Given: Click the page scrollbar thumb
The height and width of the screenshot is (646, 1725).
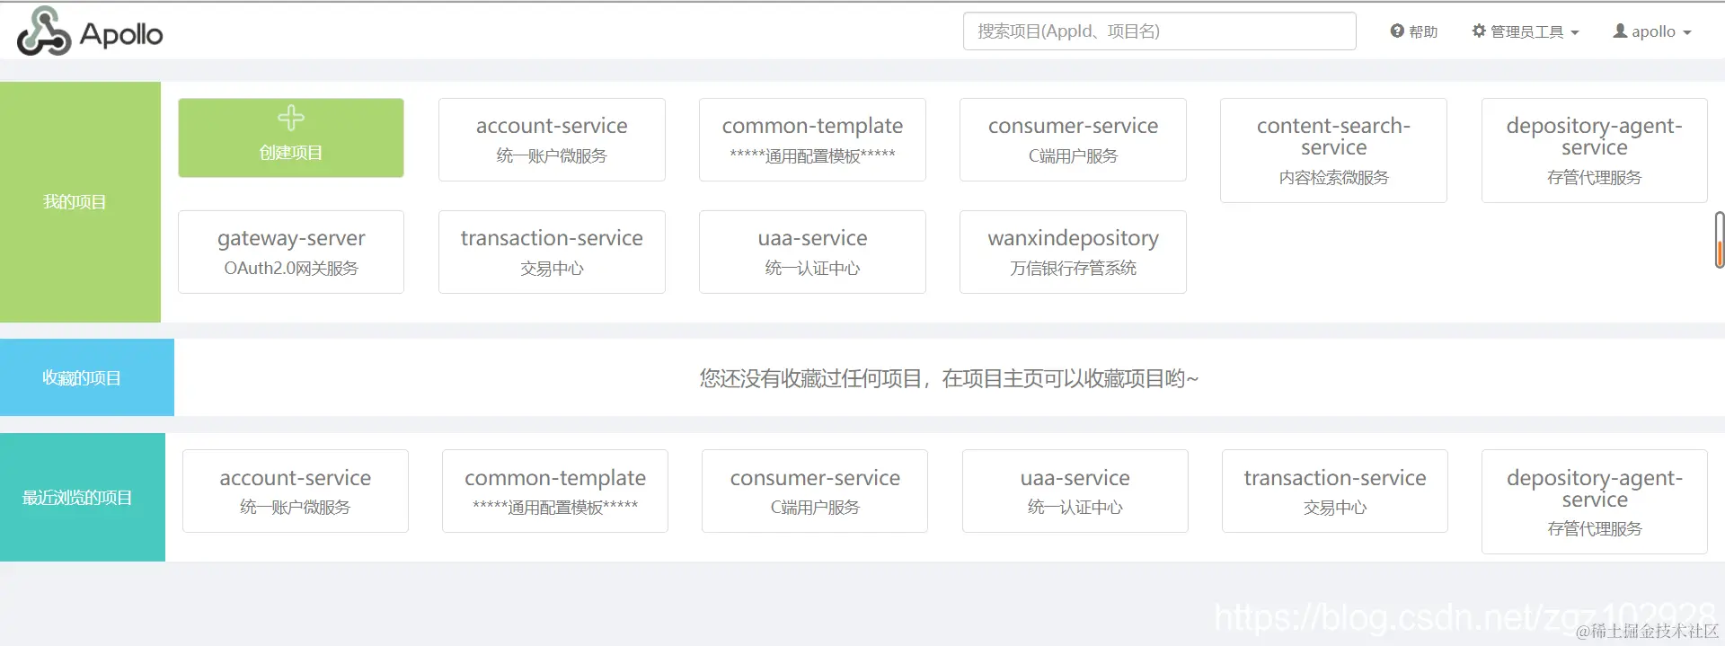Looking at the screenshot, I should point(1720,240).
